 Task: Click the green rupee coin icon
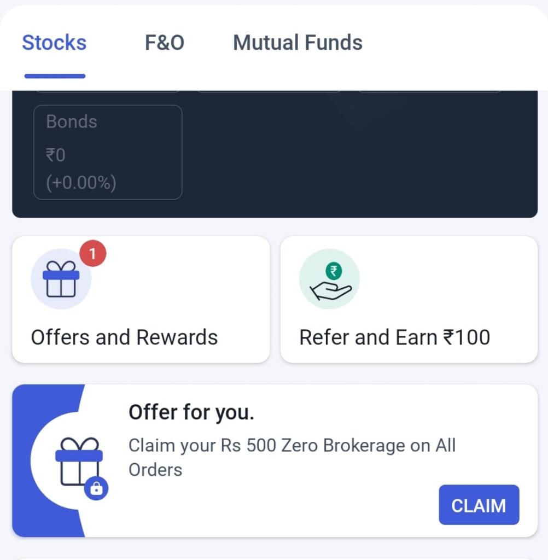[333, 270]
